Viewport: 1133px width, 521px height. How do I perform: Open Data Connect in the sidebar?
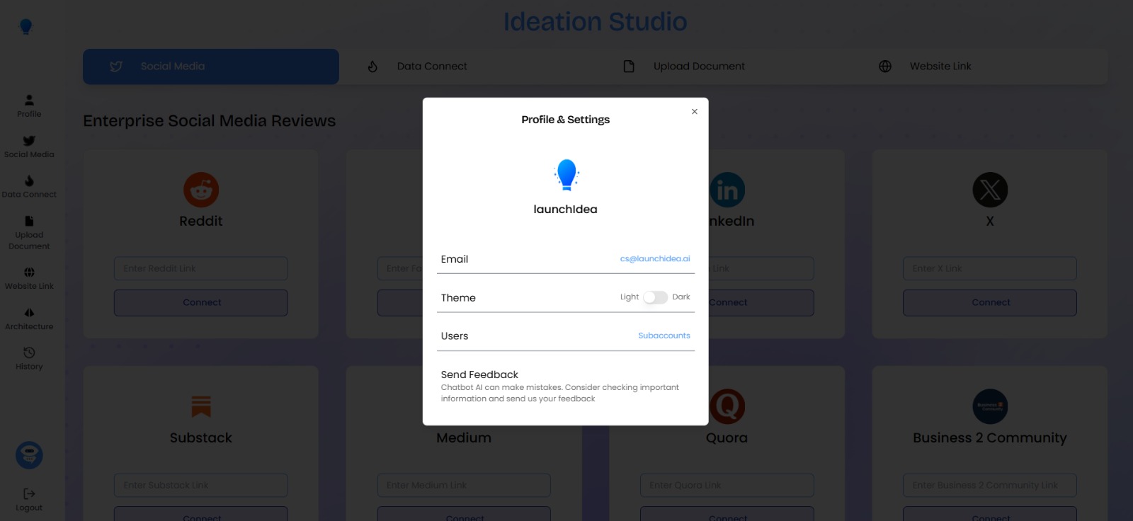tap(29, 186)
